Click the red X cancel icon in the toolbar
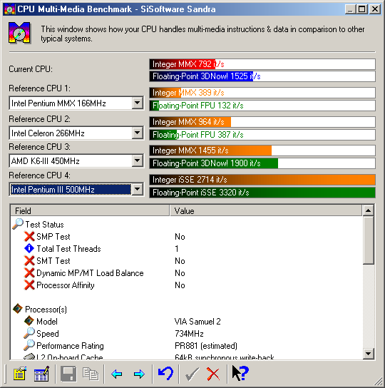Image resolution: width=385 pixels, height=388 pixels. click(x=213, y=374)
